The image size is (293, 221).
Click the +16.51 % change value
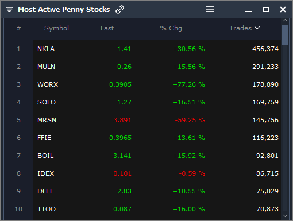[188, 102]
